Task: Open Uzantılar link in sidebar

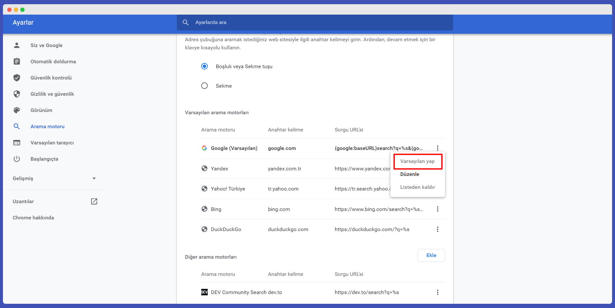Action: click(x=23, y=202)
